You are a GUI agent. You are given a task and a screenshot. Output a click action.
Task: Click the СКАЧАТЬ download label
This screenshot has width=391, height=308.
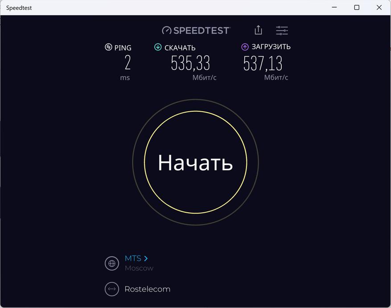point(180,48)
